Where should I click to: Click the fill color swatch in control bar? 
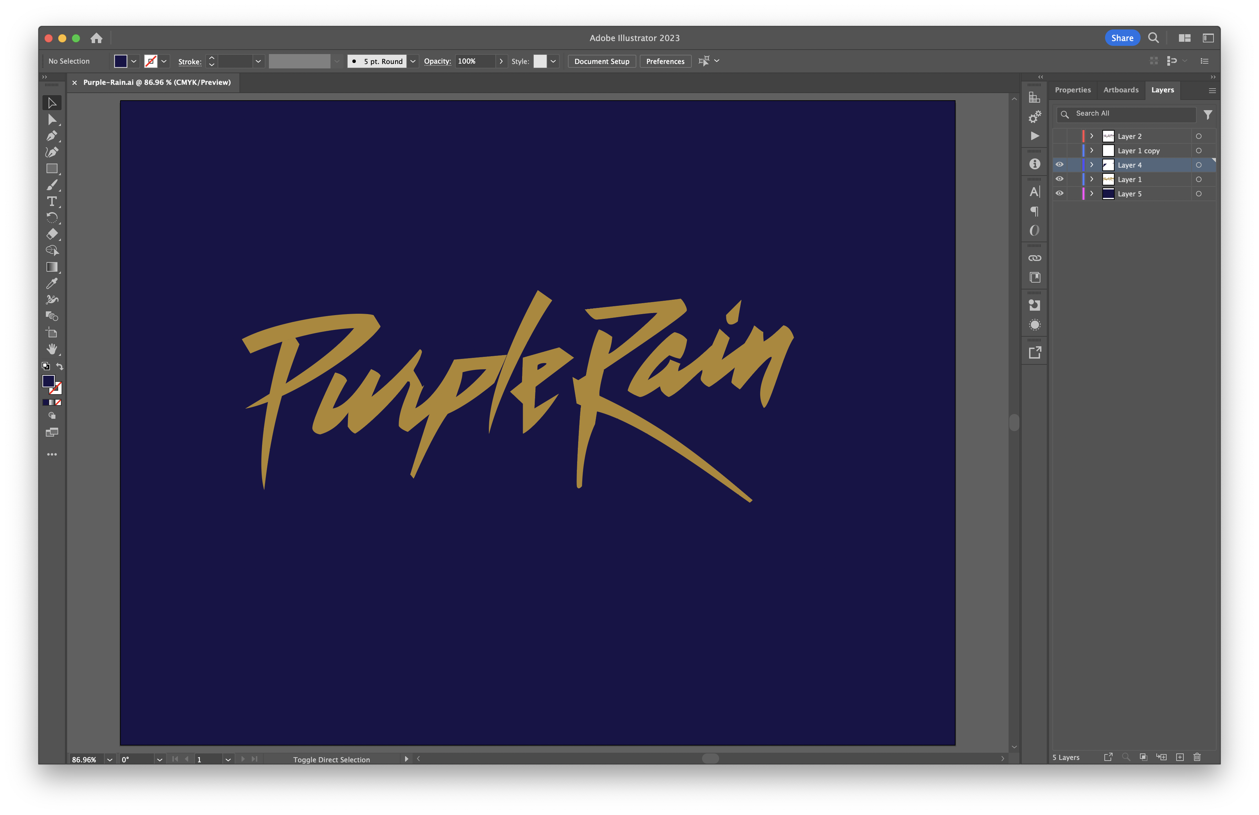[121, 61]
